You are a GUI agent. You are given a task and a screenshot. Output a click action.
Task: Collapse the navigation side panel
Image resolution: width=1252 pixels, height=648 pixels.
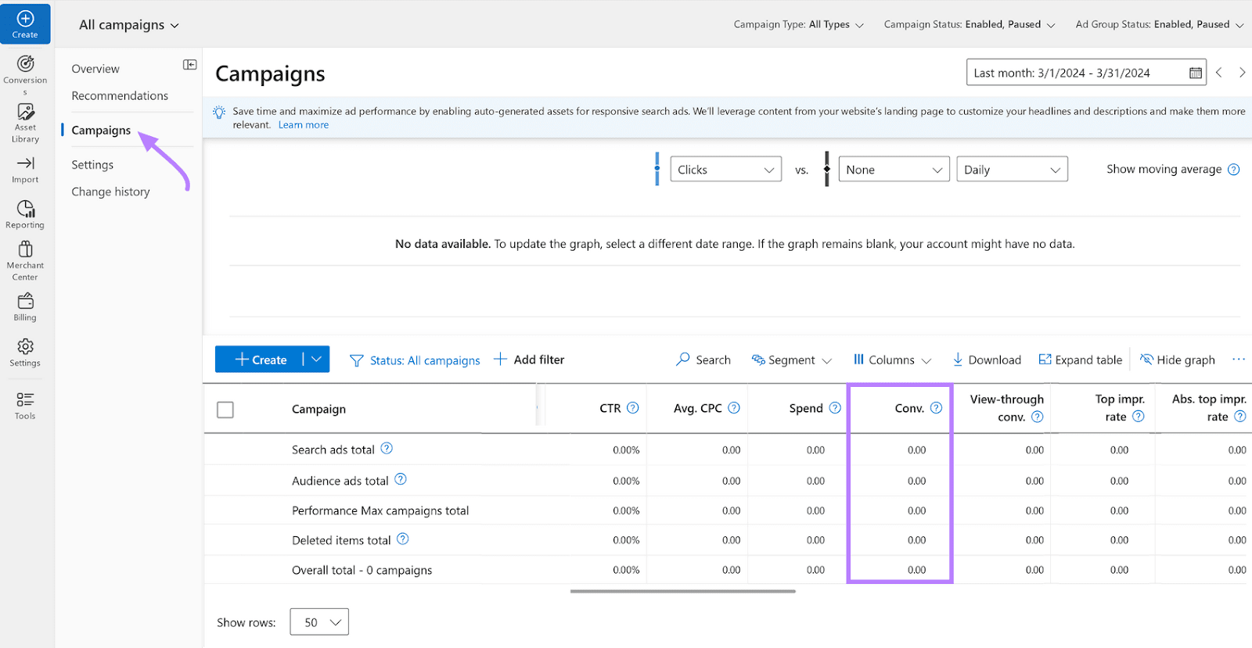(x=189, y=65)
